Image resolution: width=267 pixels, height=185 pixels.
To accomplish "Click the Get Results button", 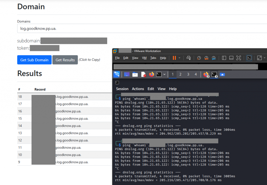I will point(65,60).
